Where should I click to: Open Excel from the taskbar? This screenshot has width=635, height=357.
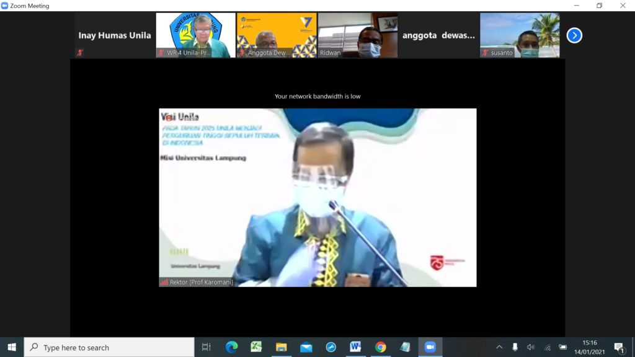click(x=256, y=347)
